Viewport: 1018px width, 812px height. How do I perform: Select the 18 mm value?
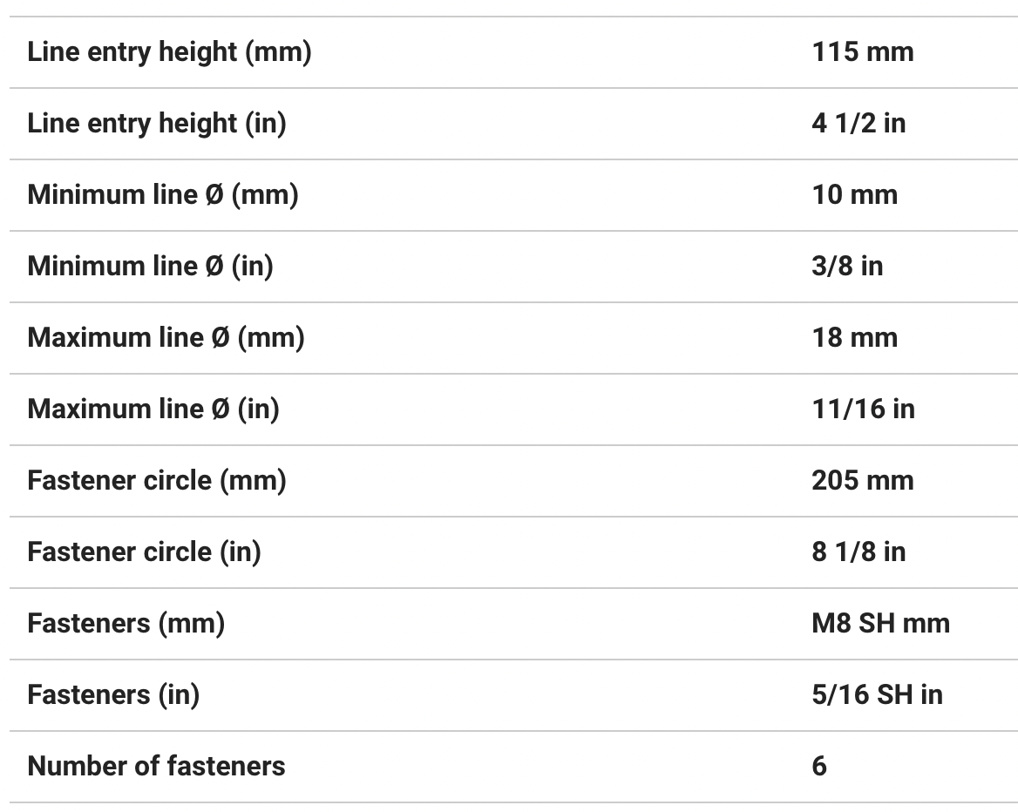pyautogui.click(x=853, y=338)
